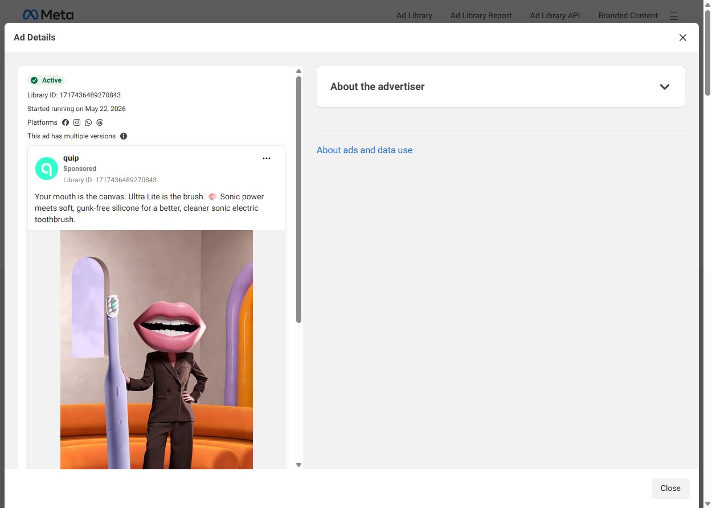Click the ad caption text
Viewport: 712px width, 508px height.
coord(150,208)
